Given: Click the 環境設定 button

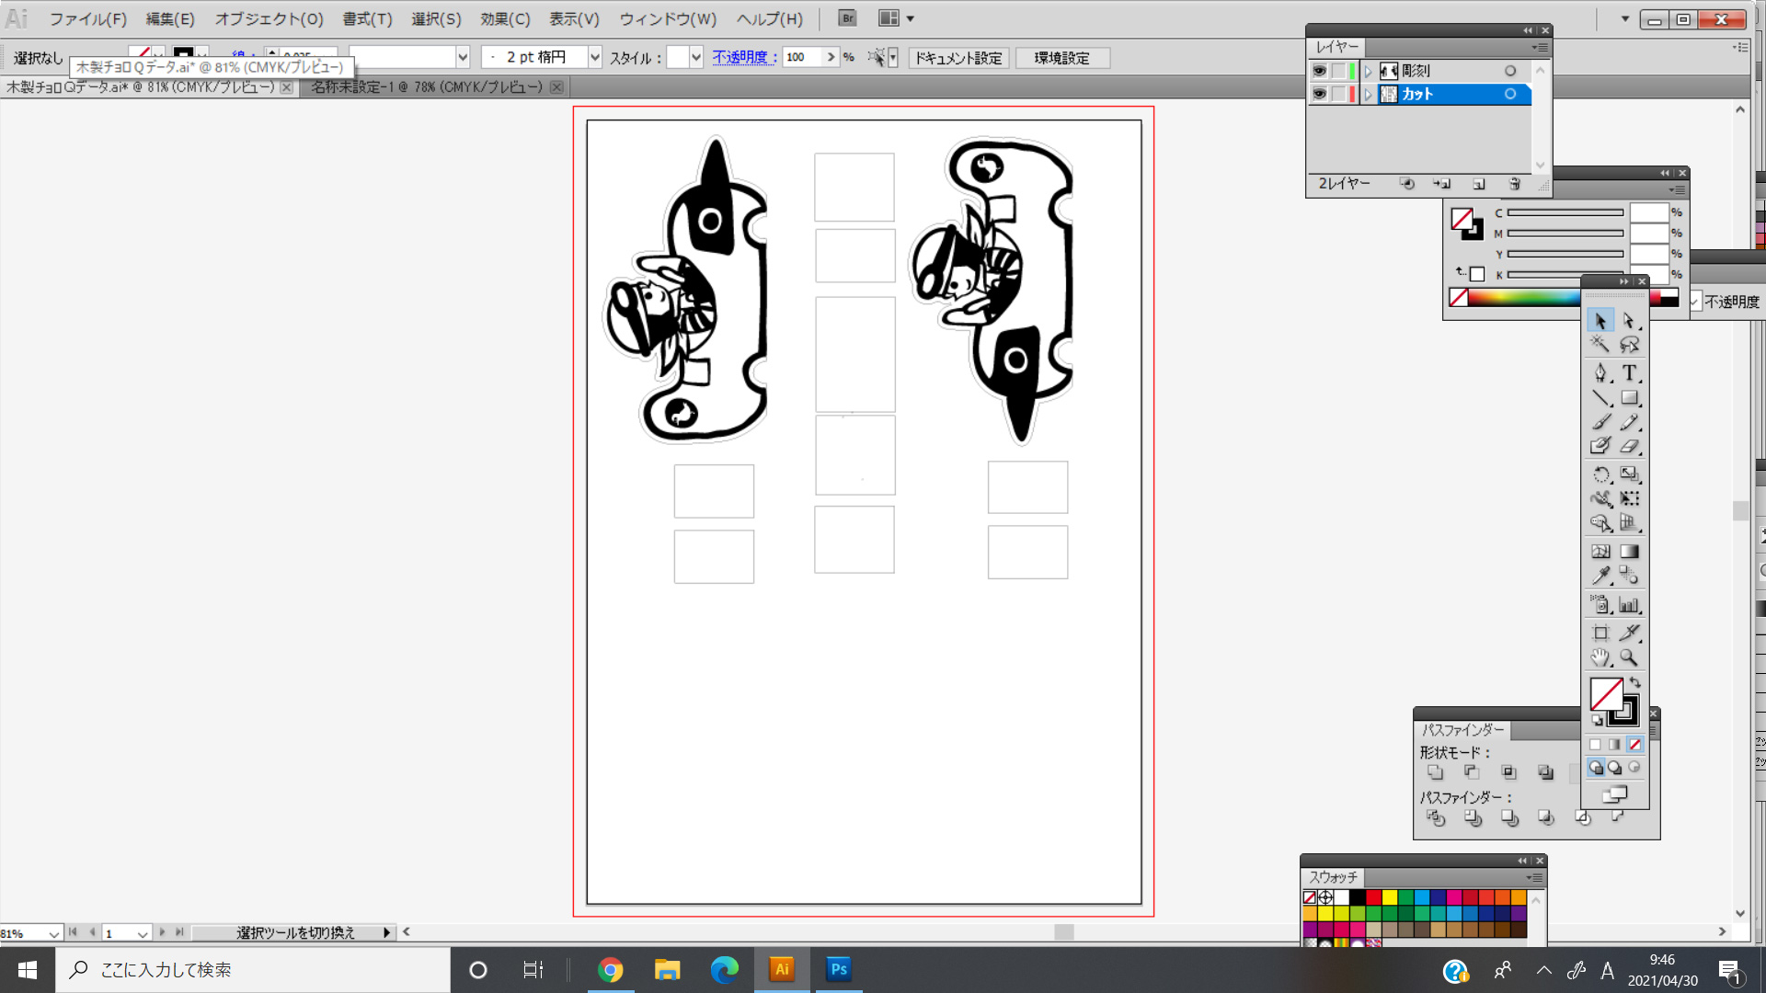Looking at the screenshot, I should 1062,58.
